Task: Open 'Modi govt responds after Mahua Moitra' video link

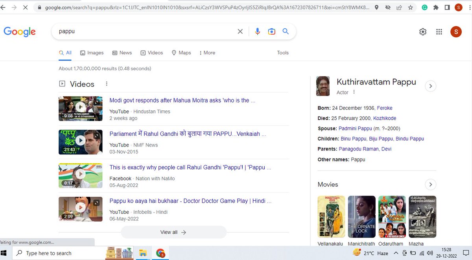Action: click(183, 101)
